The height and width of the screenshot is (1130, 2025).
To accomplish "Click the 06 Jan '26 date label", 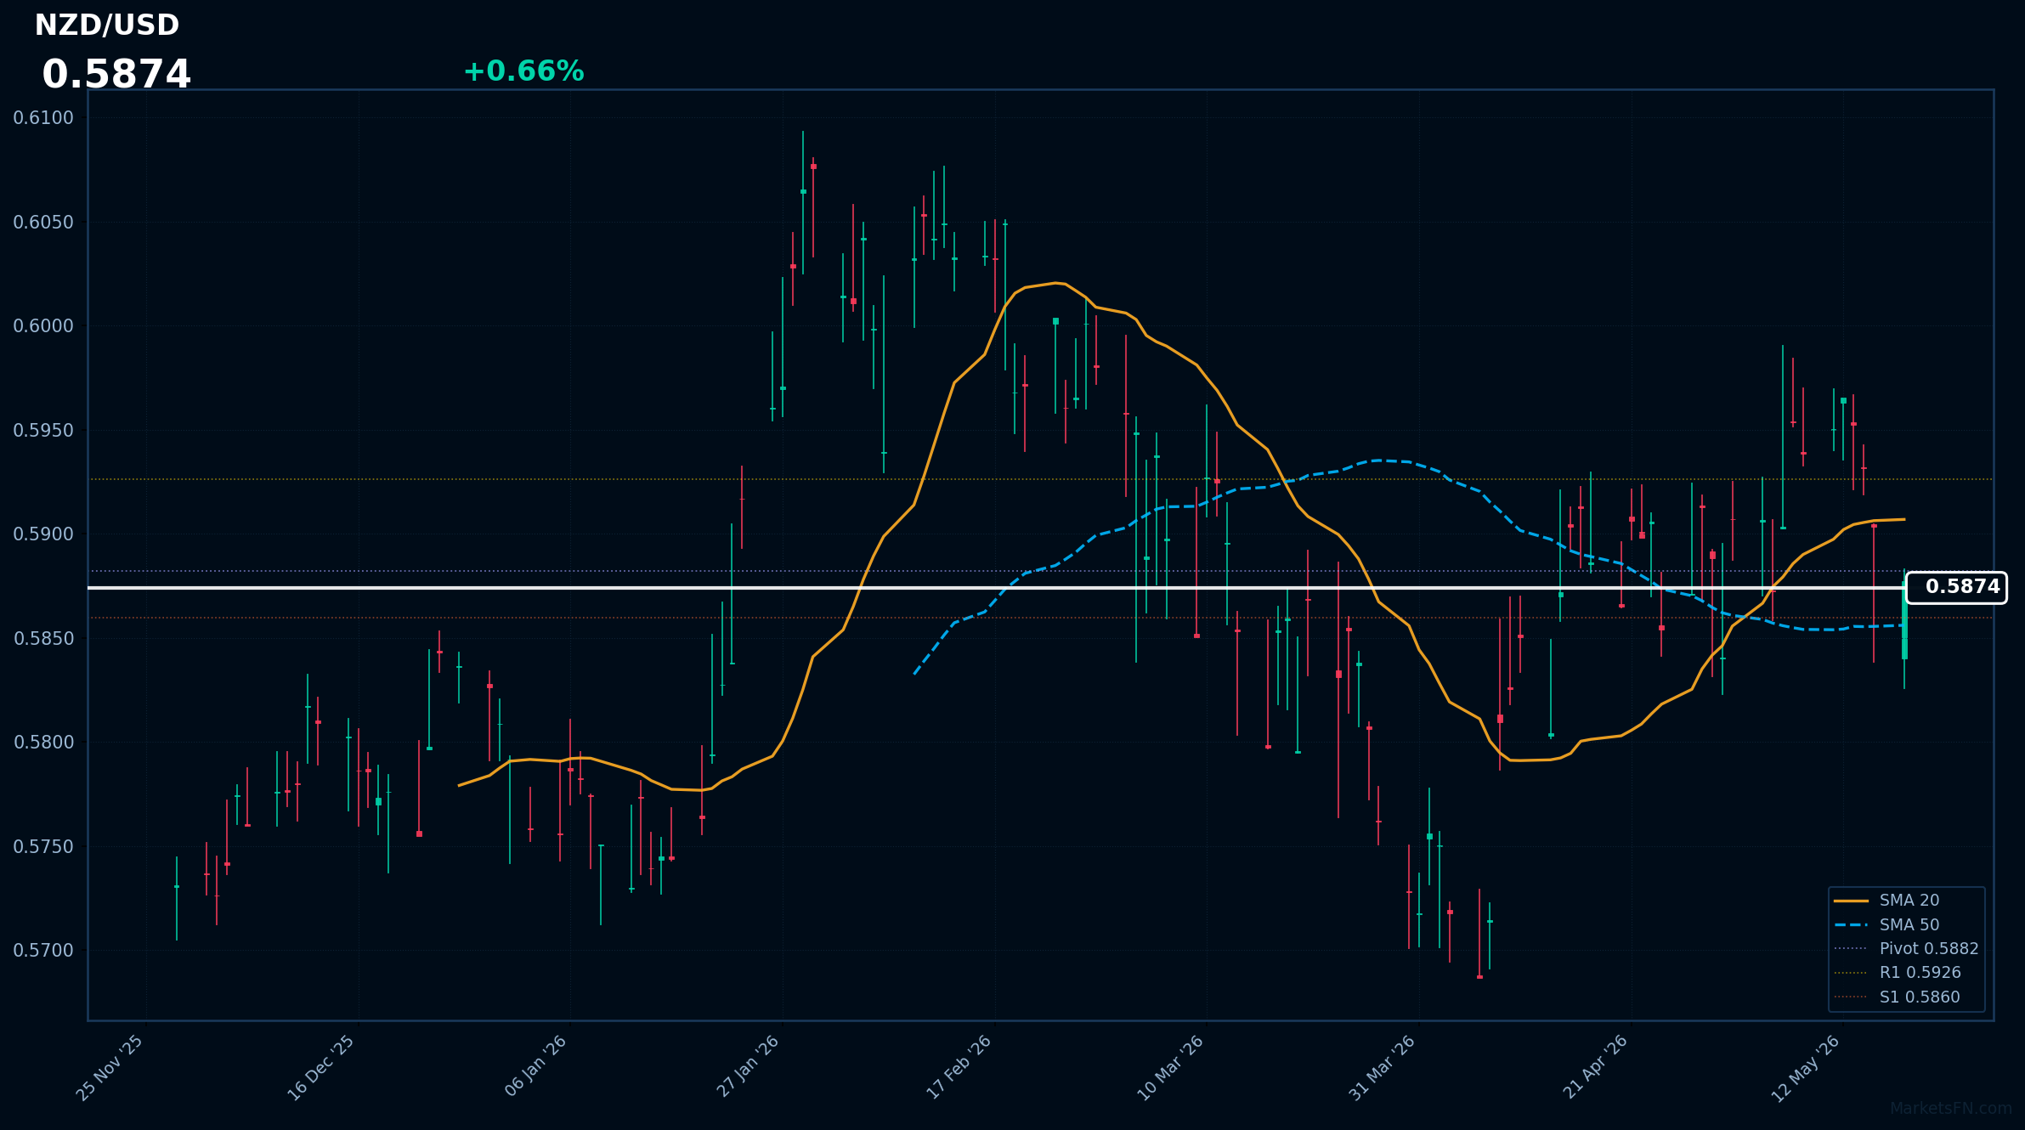I will point(535,1066).
